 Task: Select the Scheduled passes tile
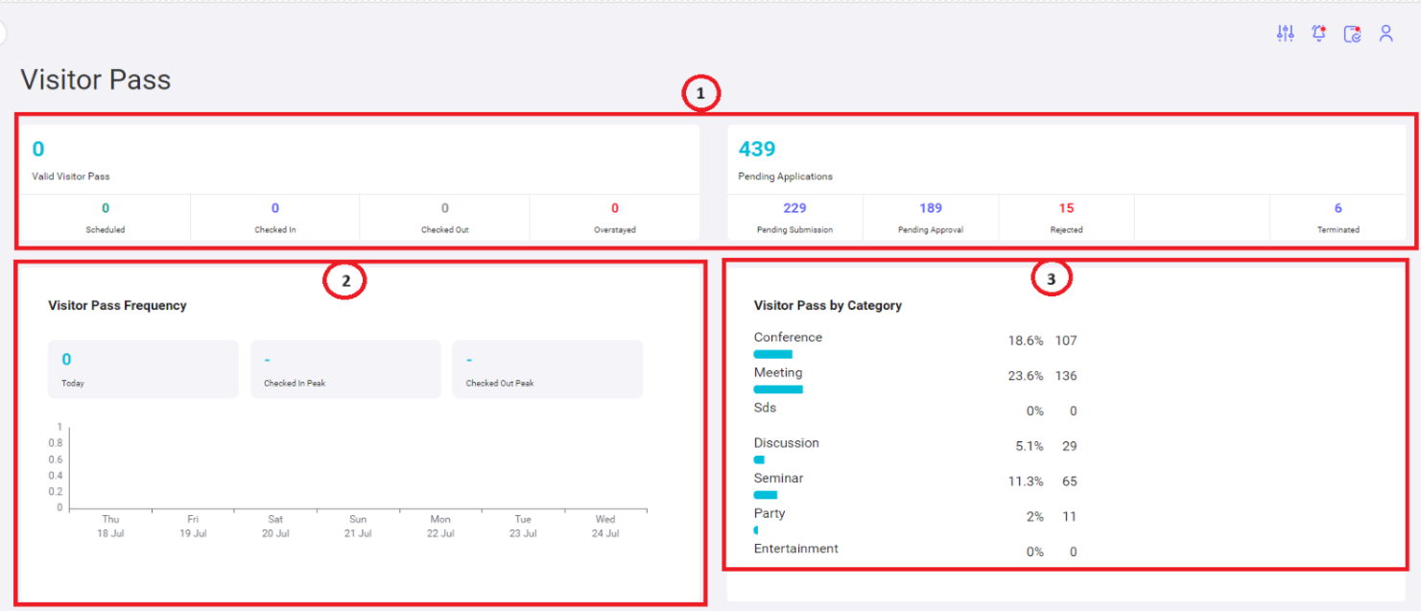106,218
